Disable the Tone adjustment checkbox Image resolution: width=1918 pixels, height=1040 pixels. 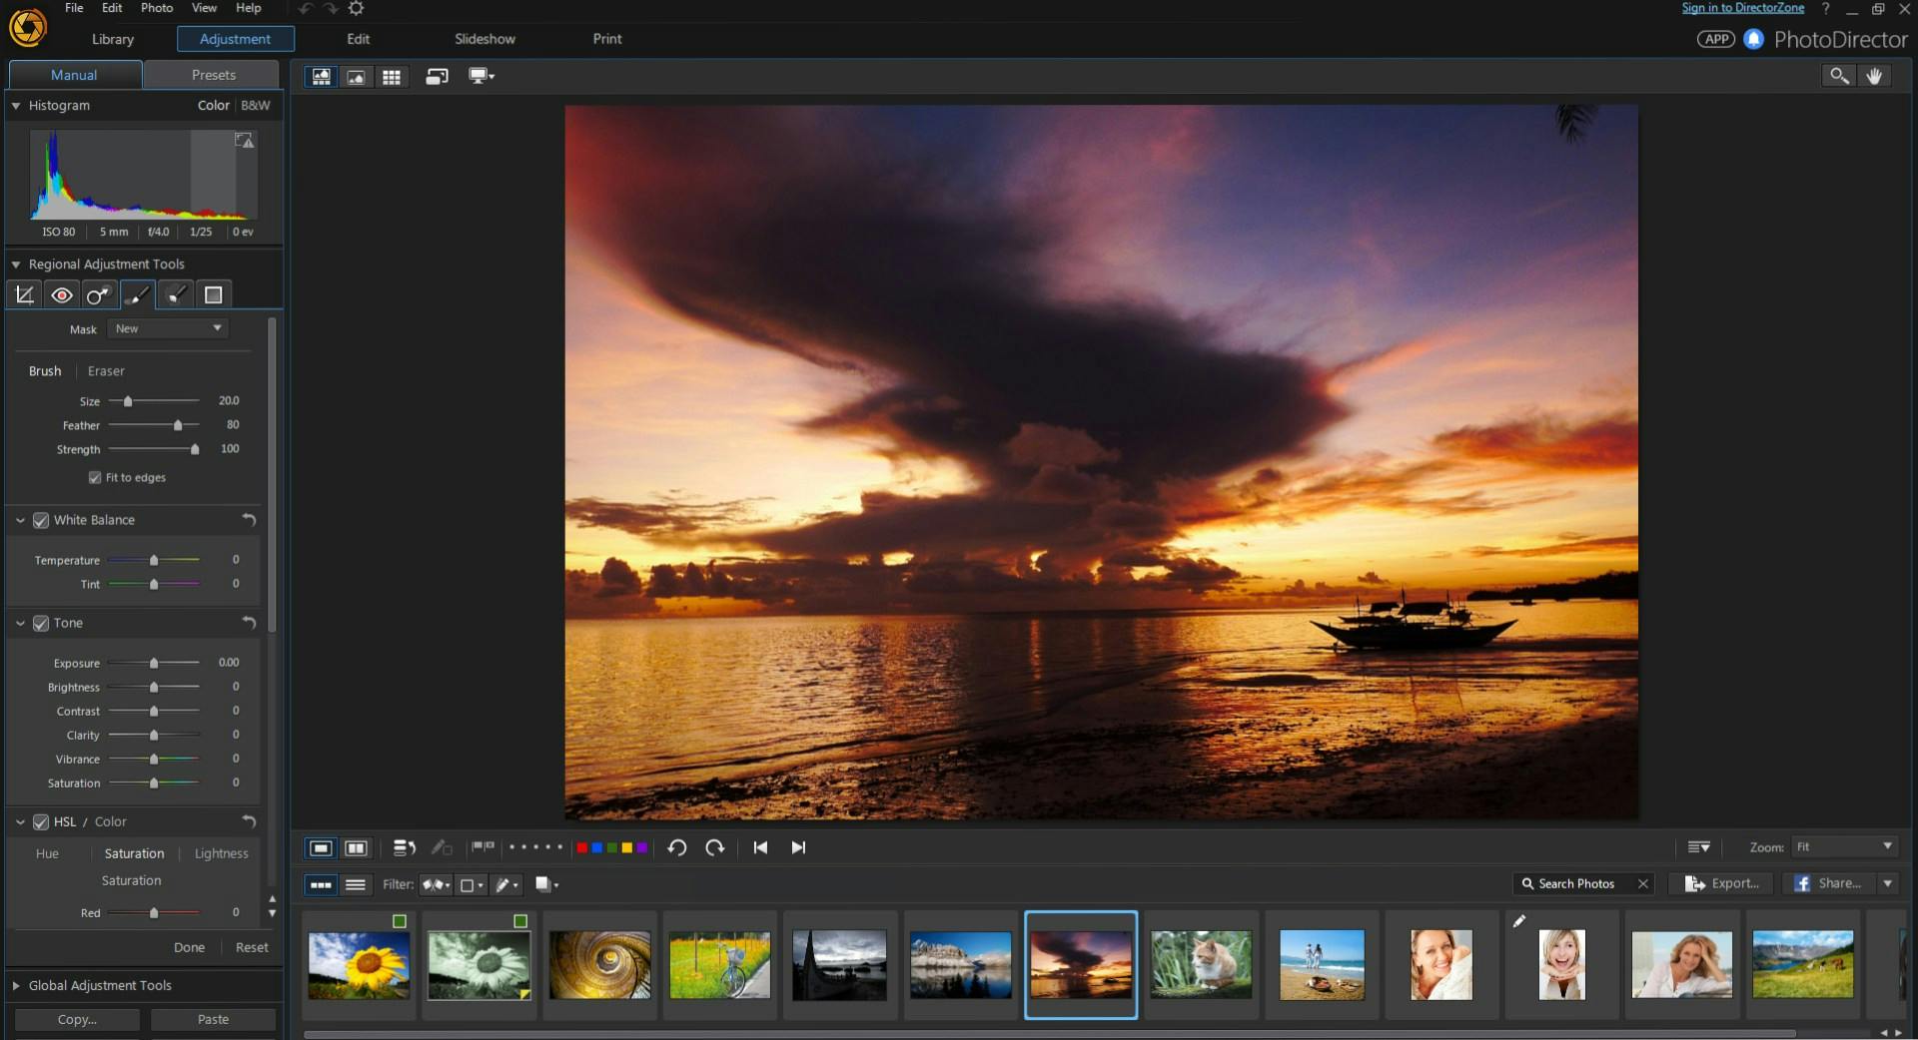point(41,623)
